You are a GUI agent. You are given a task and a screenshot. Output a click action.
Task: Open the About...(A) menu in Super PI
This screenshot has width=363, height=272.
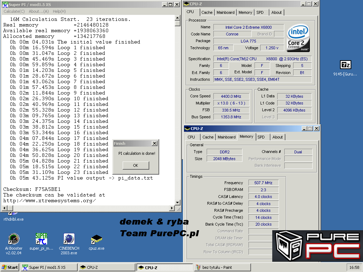pos(39,11)
